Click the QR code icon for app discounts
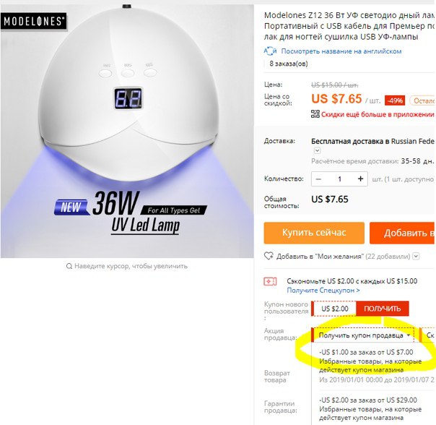Image resolution: width=436 pixels, height=425 pixels. [315, 114]
